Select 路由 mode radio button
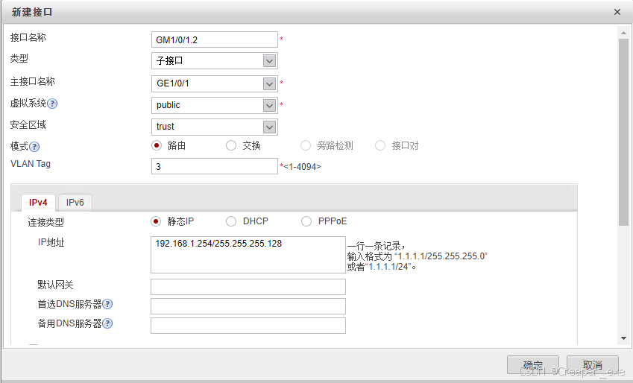Screen dimensions: 633x383 coord(157,145)
